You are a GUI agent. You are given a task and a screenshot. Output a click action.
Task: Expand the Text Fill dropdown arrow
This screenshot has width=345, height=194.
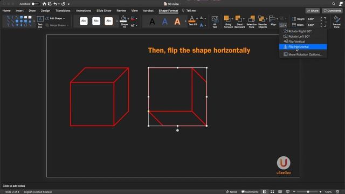coord(197,19)
